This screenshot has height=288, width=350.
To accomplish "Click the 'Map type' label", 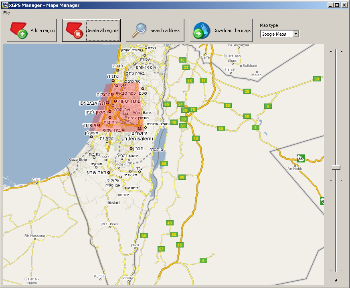I will 269,25.
